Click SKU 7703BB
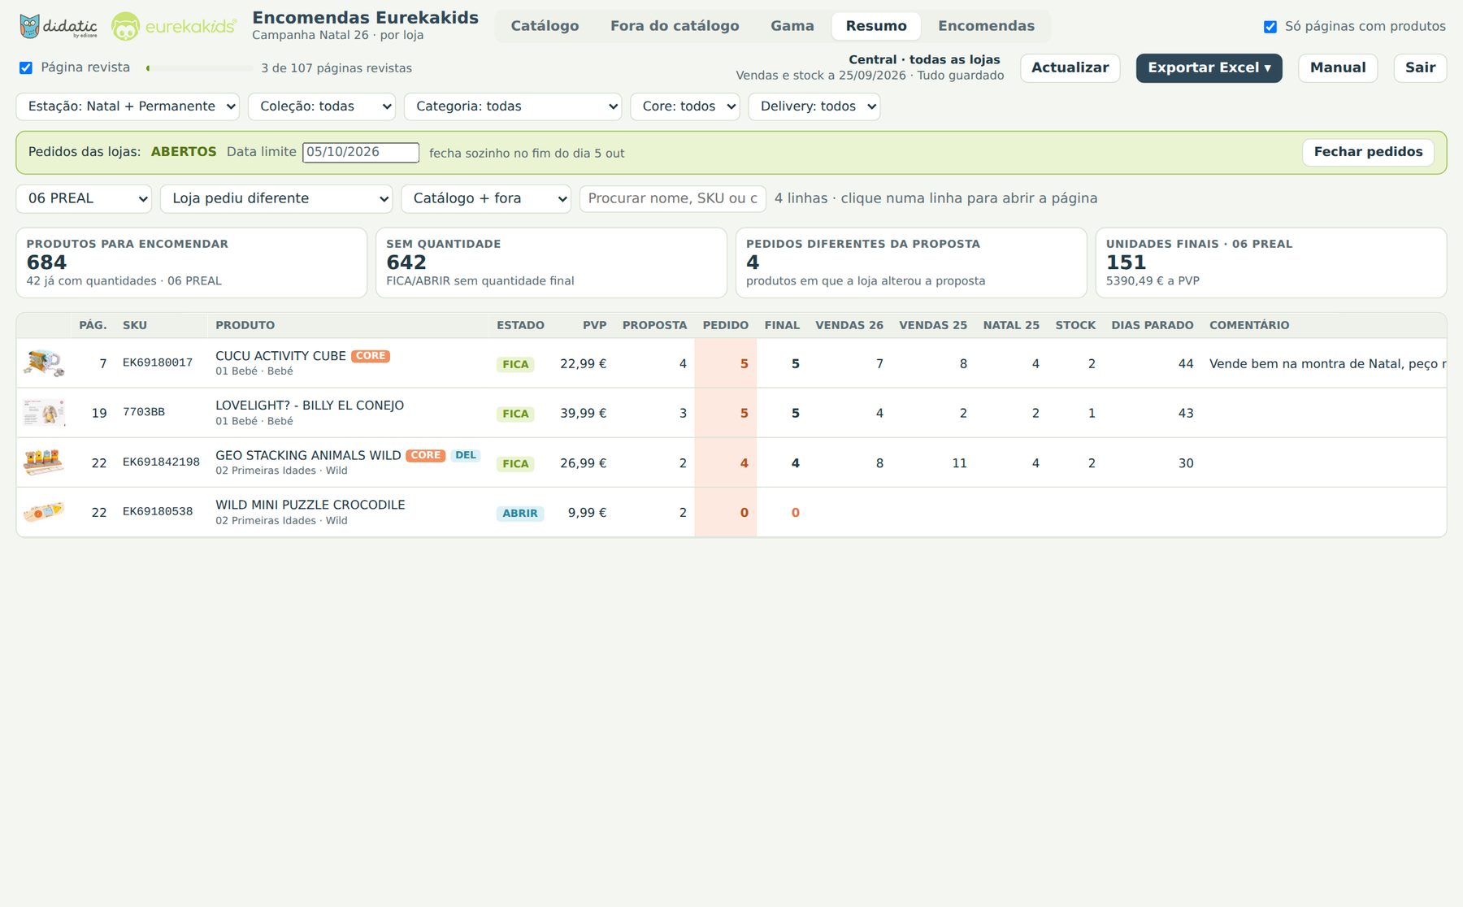This screenshot has height=907, width=1463. [144, 412]
